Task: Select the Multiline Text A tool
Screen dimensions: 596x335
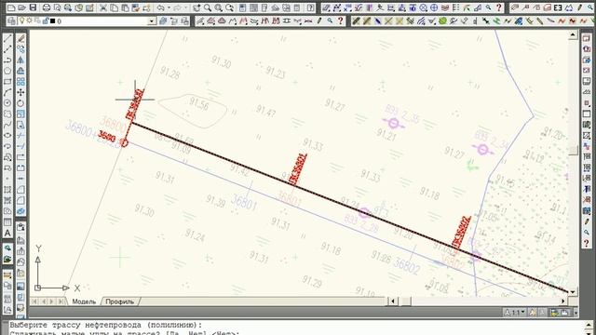Action: point(7,233)
